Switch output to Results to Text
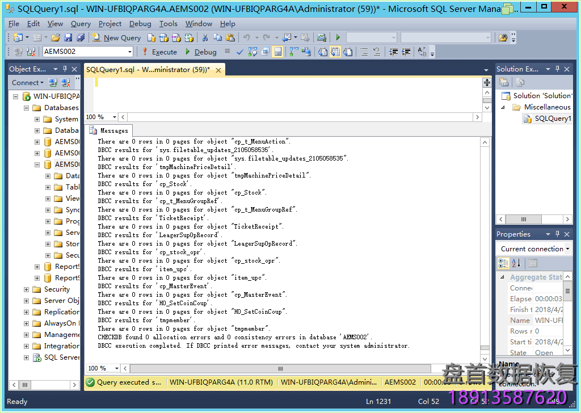Viewport: 581px width, 413px height. 323,52
